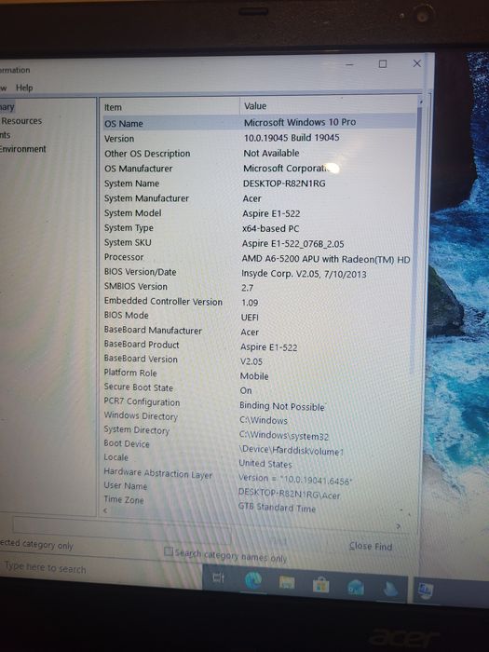Launch Microsoft Edge from the taskbar
The height and width of the screenshot is (652, 489).
coord(253,581)
